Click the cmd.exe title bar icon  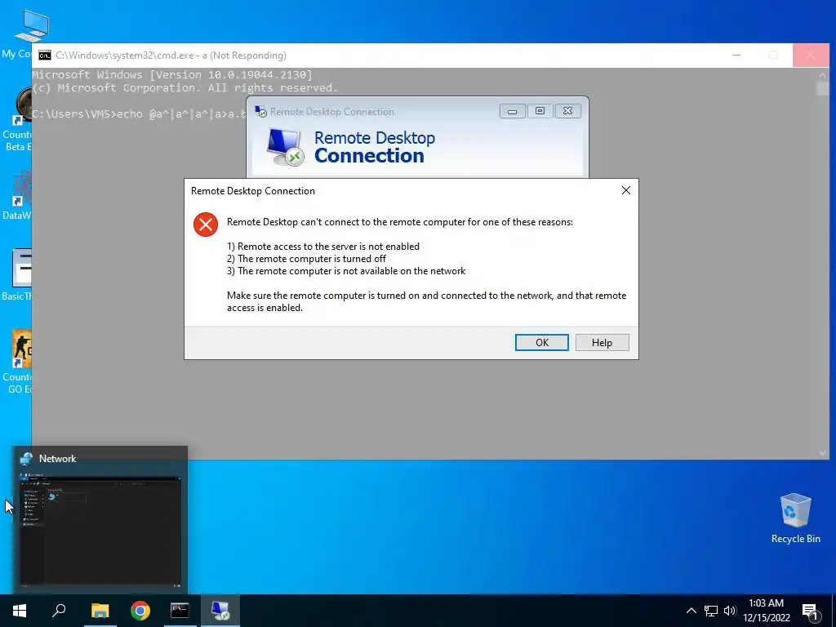click(x=45, y=56)
